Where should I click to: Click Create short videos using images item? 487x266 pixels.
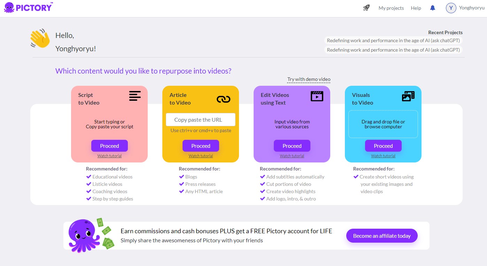point(384,184)
